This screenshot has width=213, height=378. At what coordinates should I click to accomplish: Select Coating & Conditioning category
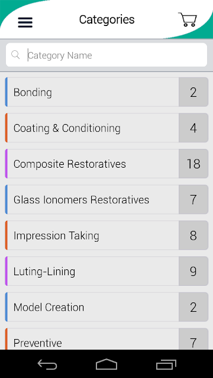click(106, 128)
